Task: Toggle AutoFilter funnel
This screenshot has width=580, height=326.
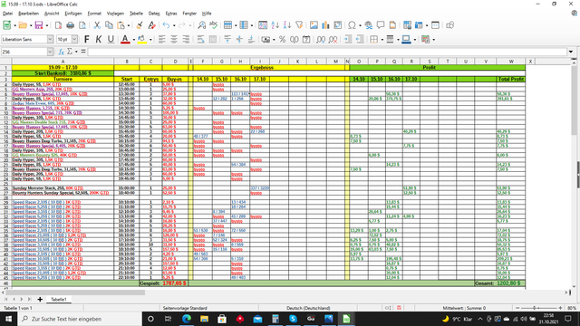Action: click(x=299, y=25)
